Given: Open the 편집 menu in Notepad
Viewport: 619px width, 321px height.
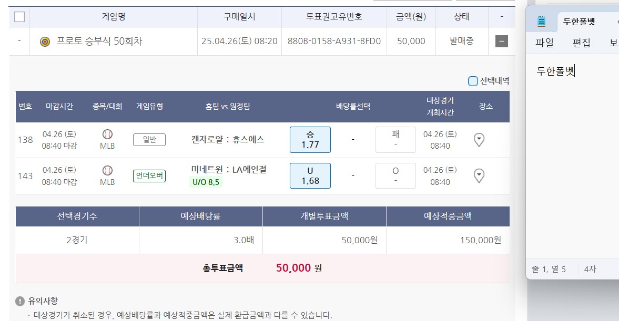Looking at the screenshot, I should click(x=581, y=43).
